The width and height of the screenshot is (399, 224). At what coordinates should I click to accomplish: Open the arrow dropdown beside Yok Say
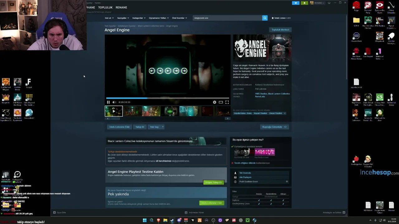(163, 127)
